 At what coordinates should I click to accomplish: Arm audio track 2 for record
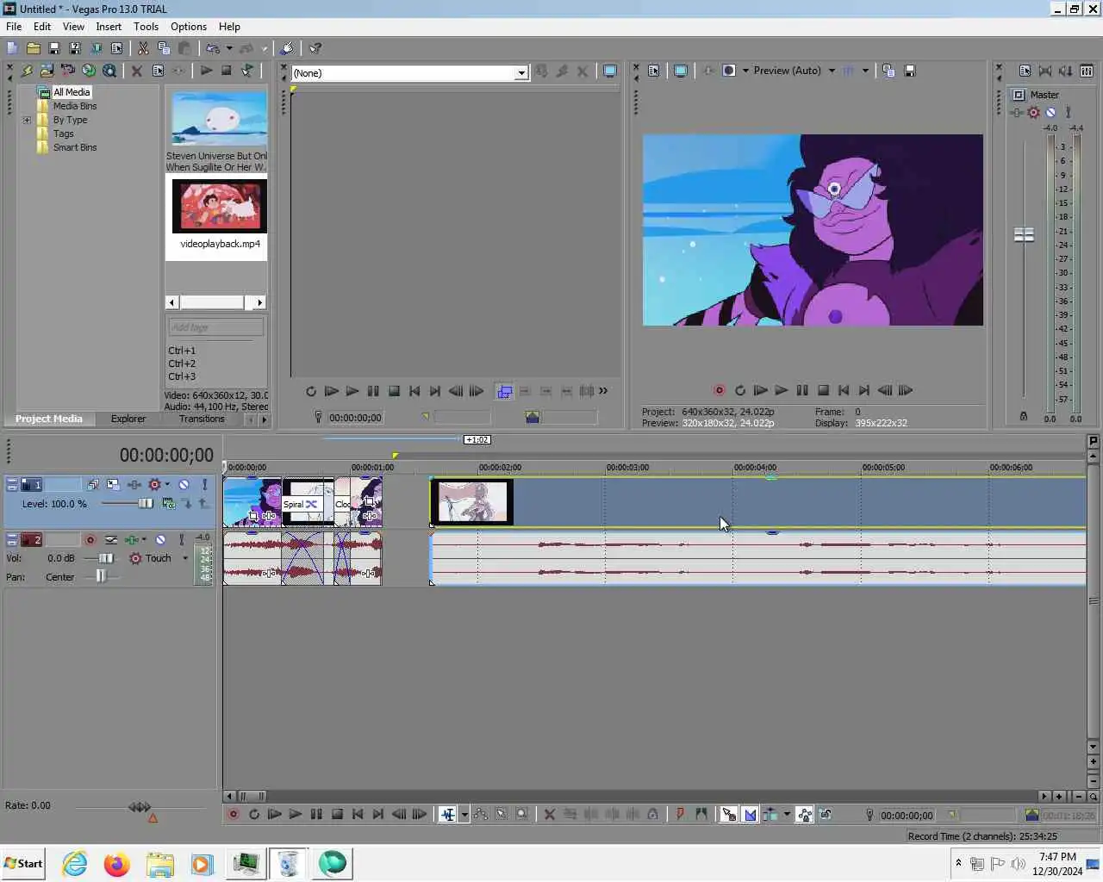click(x=90, y=540)
